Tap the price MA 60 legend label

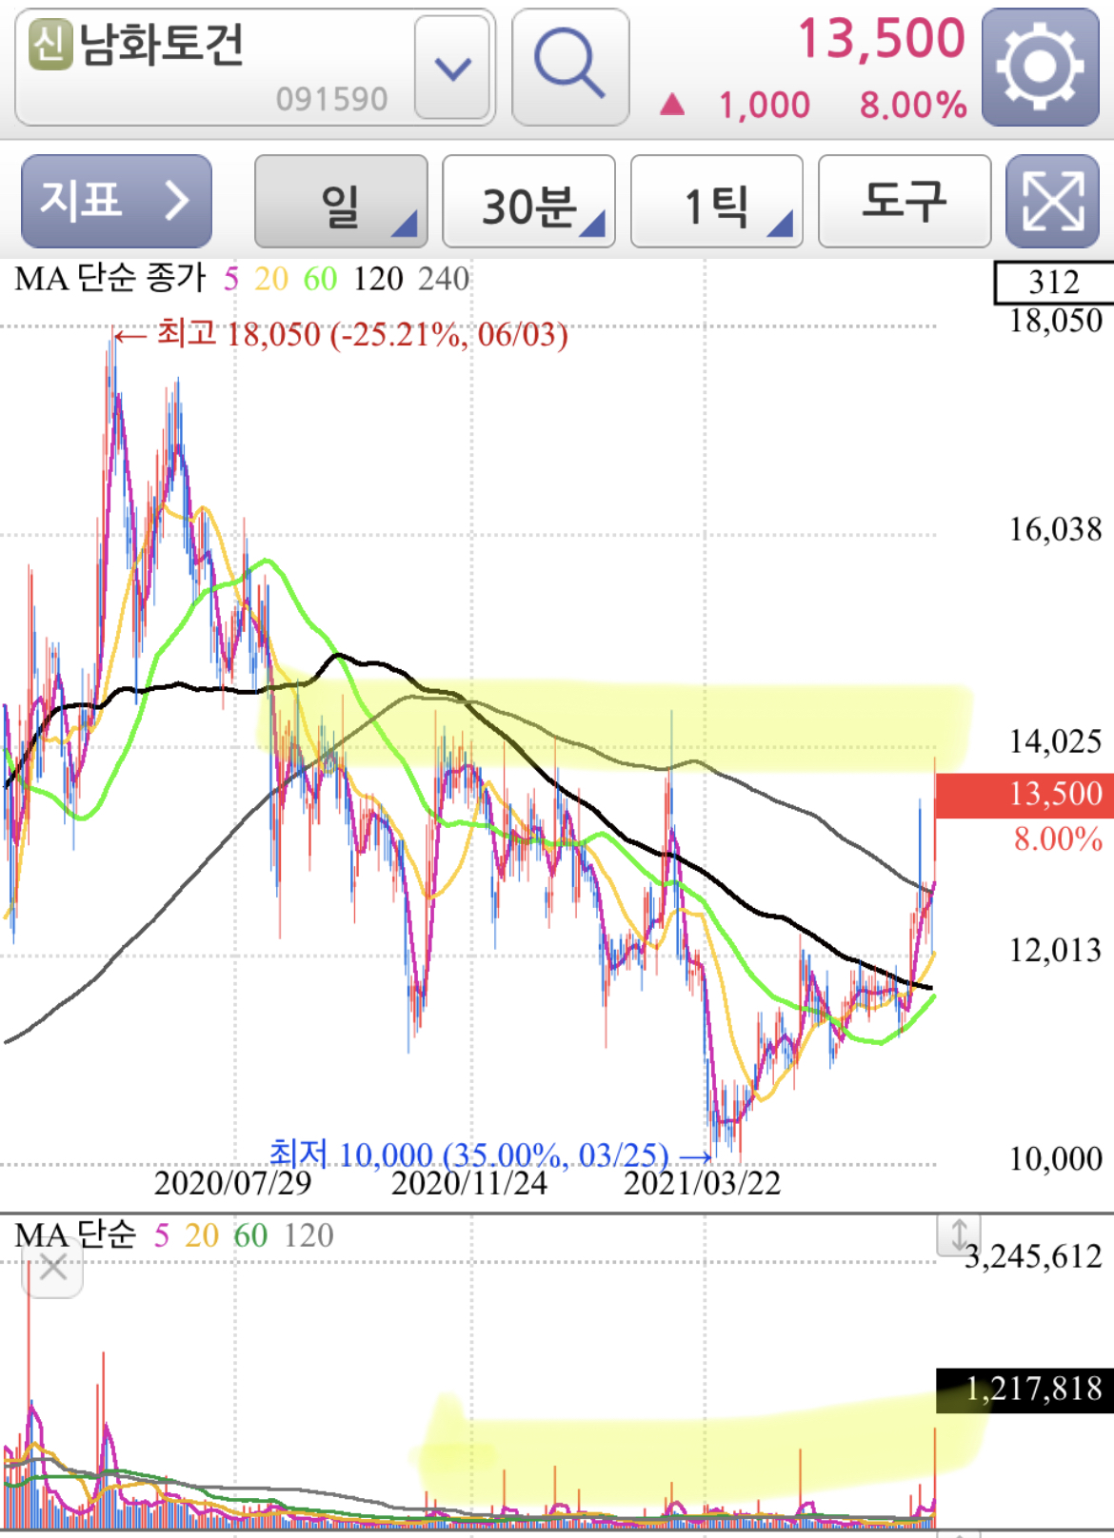click(x=320, y=279)
